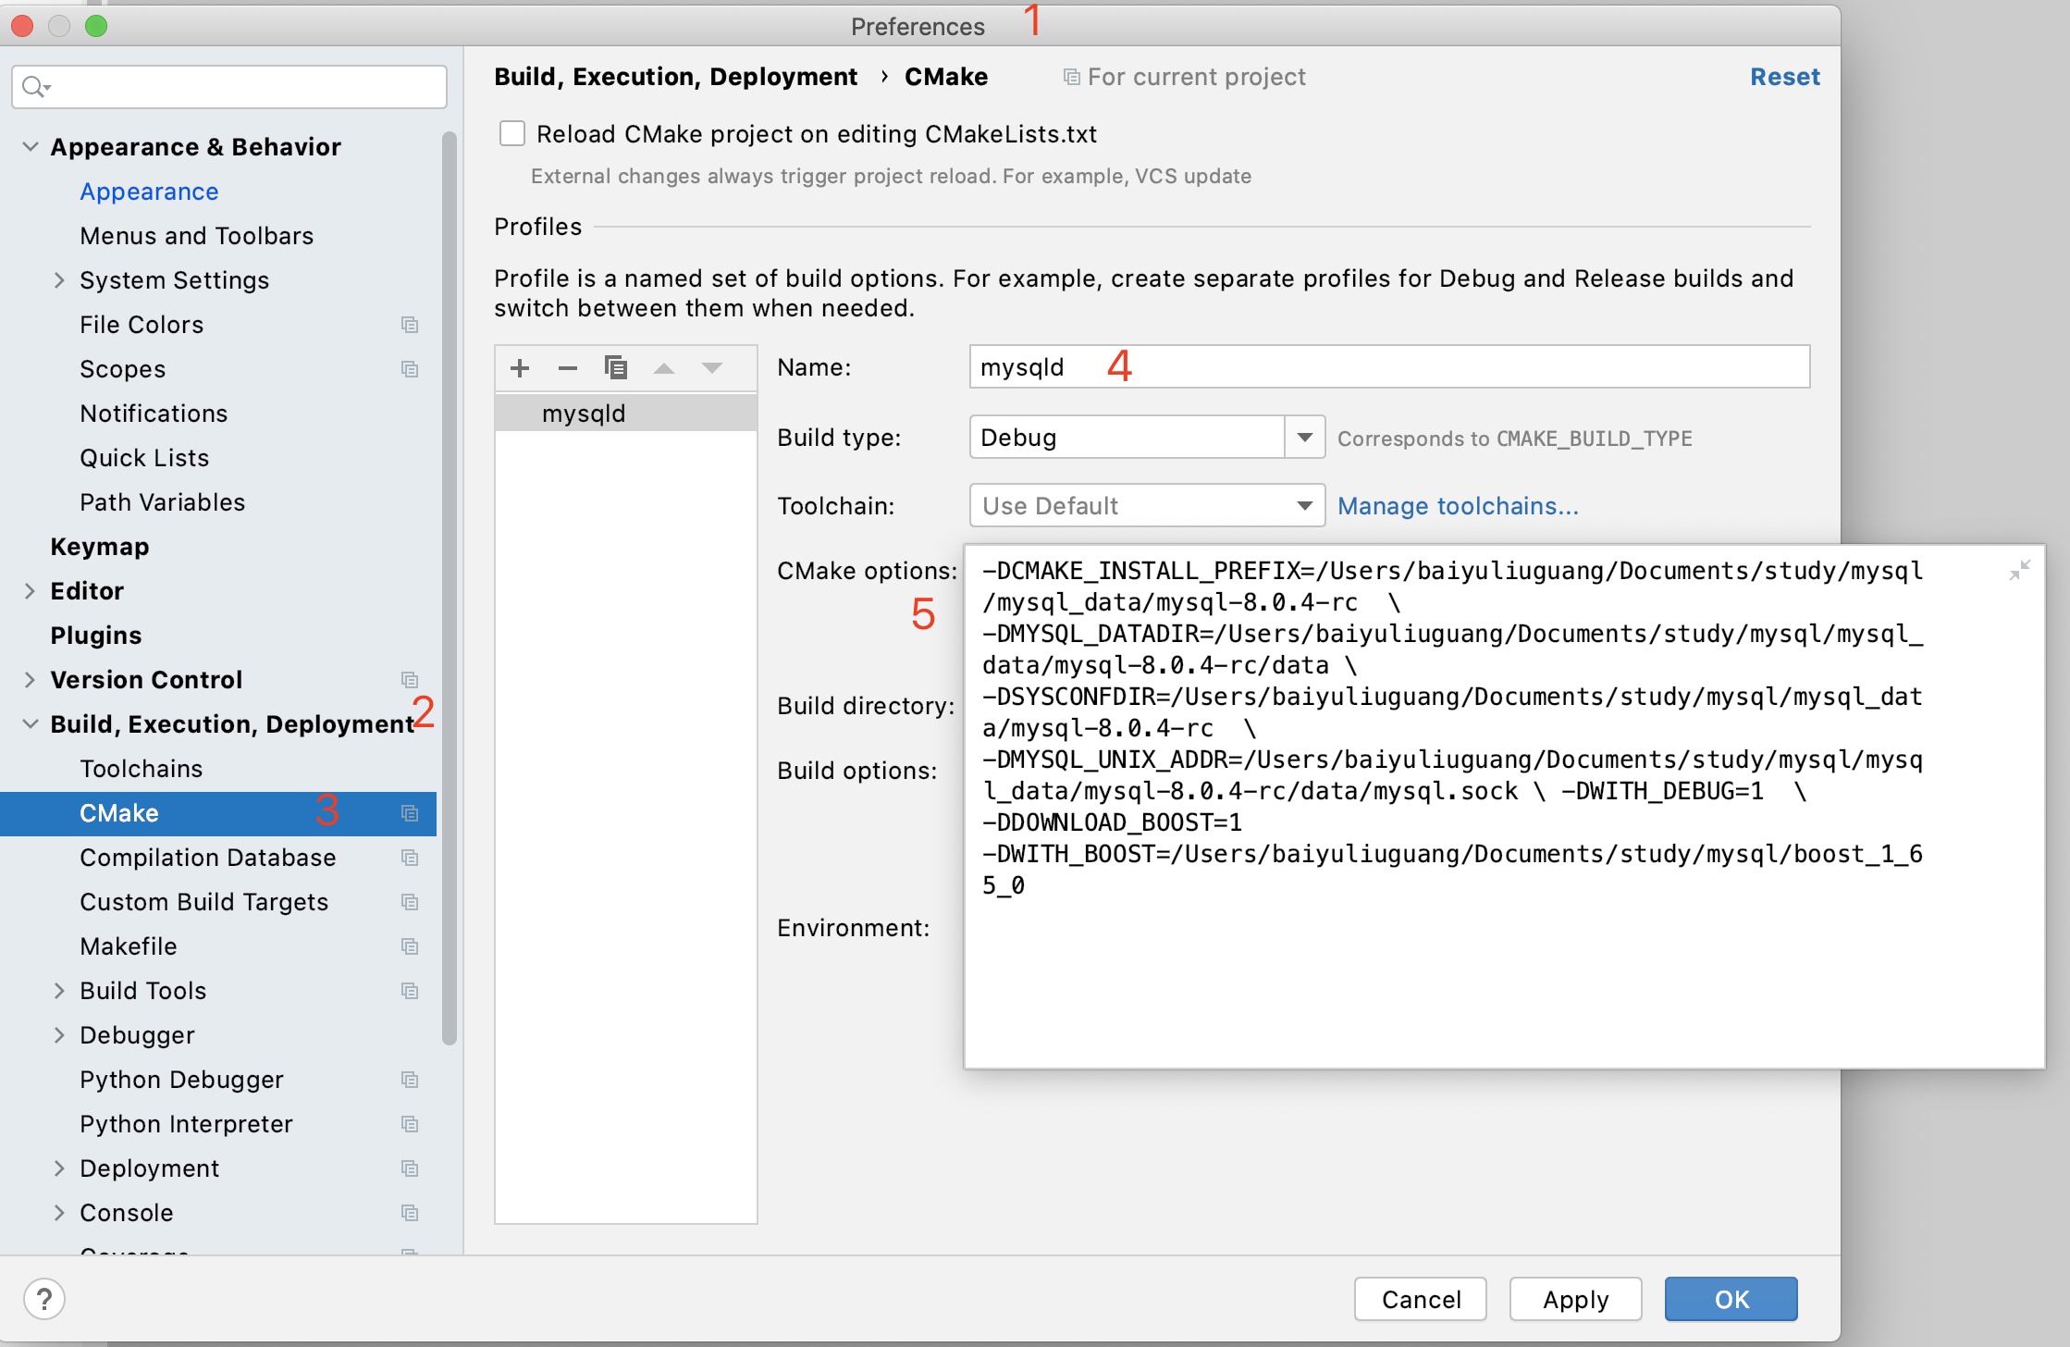The width and height of the screenshot is (2070, 1347).
Task: Click project-level icon beside Custom Build Targets
Action: coord(410,902)
